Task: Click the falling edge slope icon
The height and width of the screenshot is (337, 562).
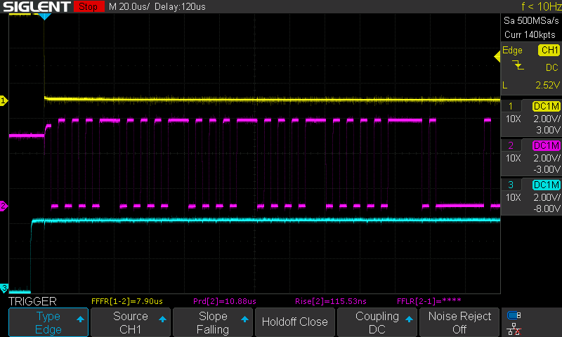Action: coord(518,65)
